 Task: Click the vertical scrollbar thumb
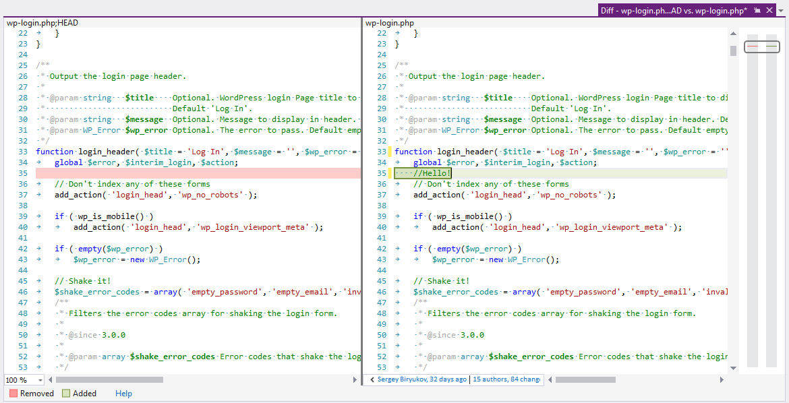coord(733,50)
